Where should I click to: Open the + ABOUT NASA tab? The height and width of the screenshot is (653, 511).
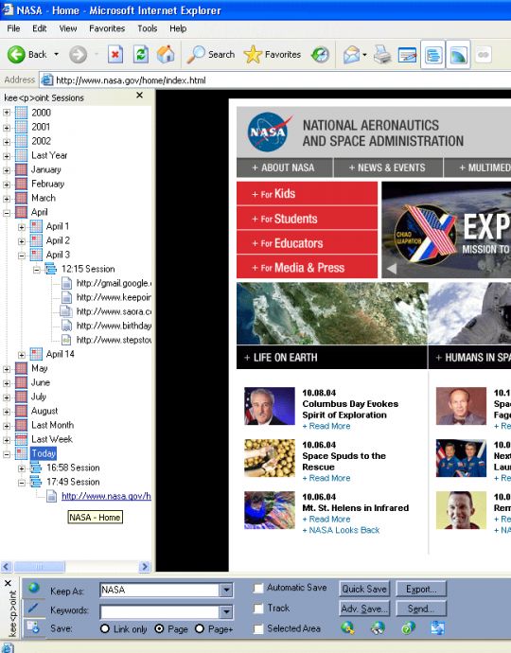point(285,168)
